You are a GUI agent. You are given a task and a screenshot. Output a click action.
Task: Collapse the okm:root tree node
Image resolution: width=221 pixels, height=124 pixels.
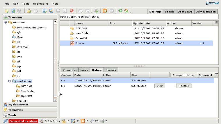click(6, 22)
